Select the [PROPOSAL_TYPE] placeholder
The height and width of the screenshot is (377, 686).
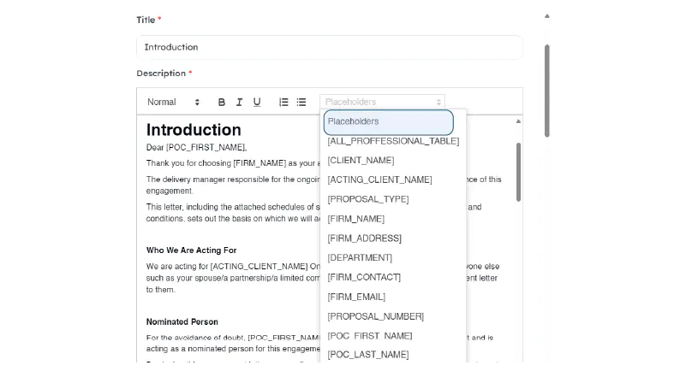tap(367, 199)
